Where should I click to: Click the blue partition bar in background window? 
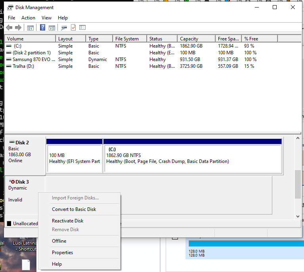pos(246,243)
